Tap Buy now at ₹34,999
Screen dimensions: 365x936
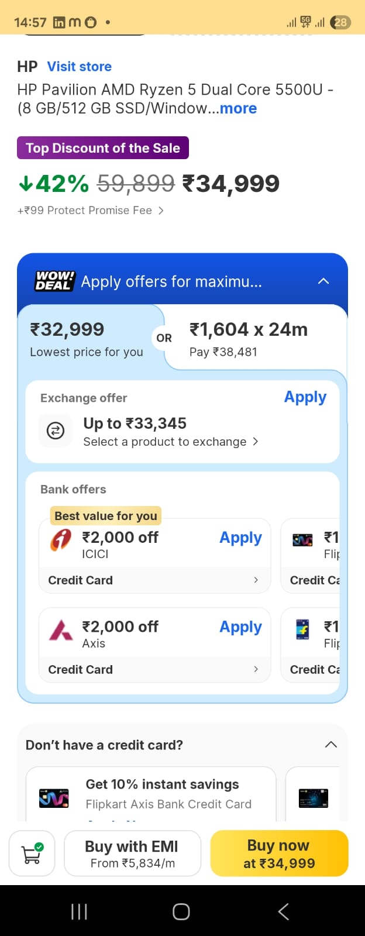279,854
